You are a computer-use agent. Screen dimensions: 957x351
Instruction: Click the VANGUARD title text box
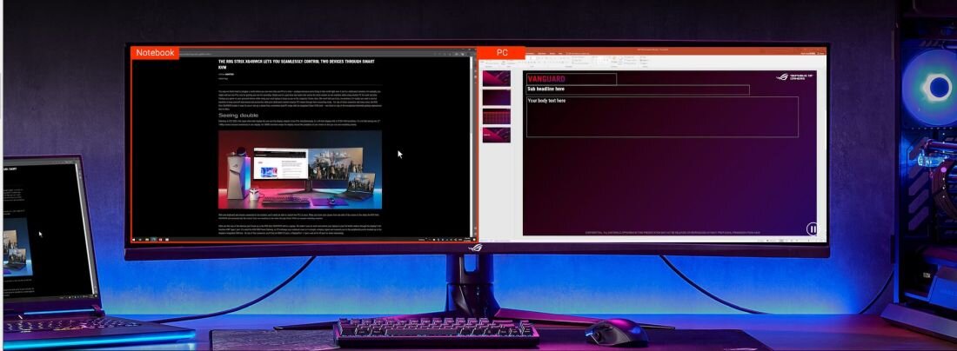572,79
